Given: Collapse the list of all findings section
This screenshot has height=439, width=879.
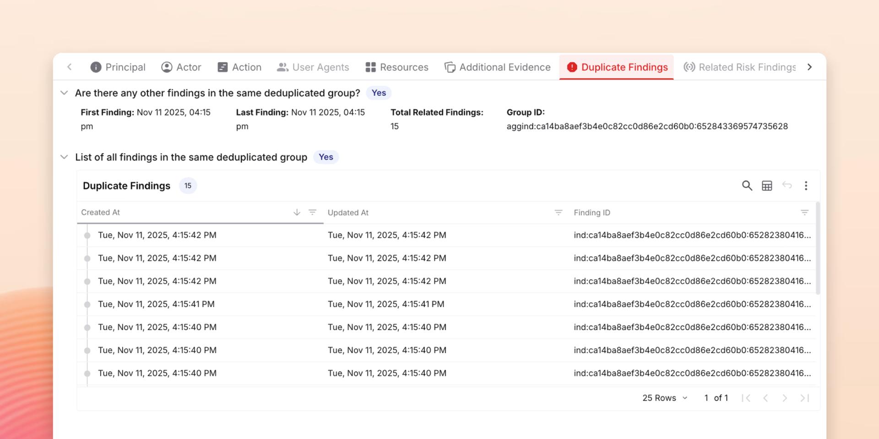Looking at the screenshot, I should (x=64, y=157).
